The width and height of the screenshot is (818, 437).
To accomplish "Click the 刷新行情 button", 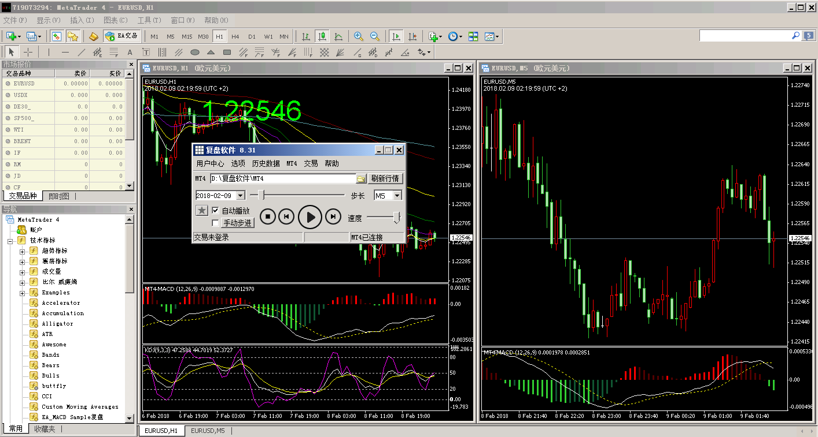I will coord(385,179).
